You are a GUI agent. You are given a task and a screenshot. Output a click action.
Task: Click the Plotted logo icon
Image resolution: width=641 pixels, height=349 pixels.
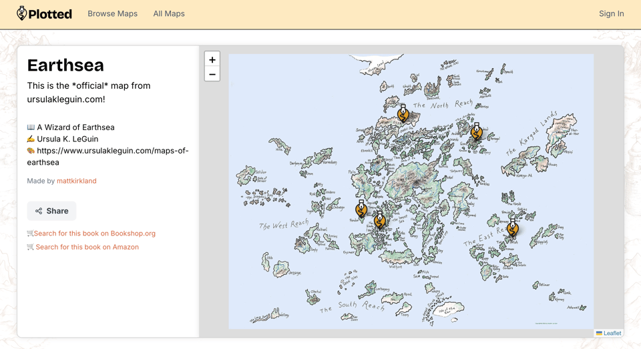tap(22, 13)
